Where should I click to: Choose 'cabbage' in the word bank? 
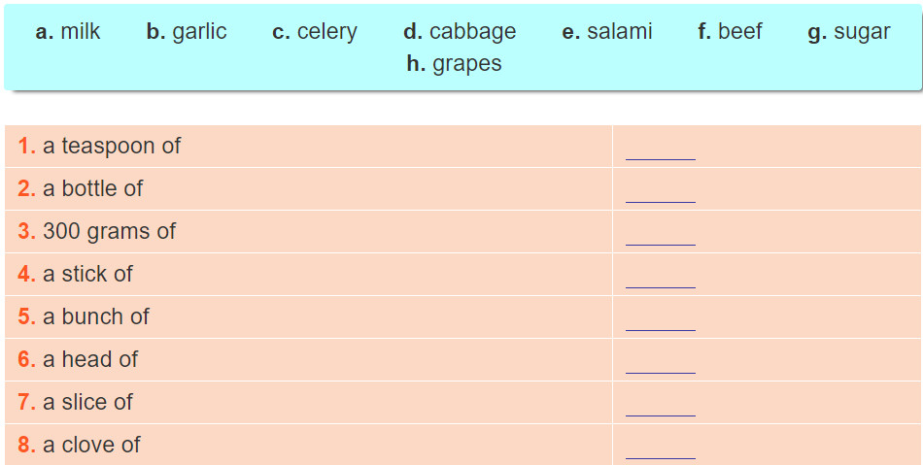pyautogui.click(x=472, y=32)
